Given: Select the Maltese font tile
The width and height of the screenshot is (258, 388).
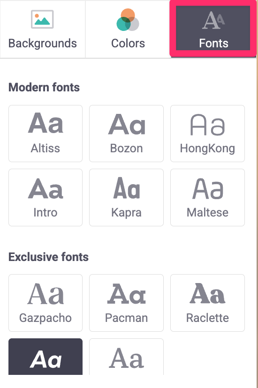Looking at the screenshot, I should click(207, 197).
